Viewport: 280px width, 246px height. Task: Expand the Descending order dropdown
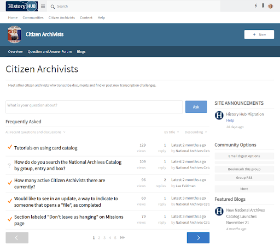tap(196, 132)
